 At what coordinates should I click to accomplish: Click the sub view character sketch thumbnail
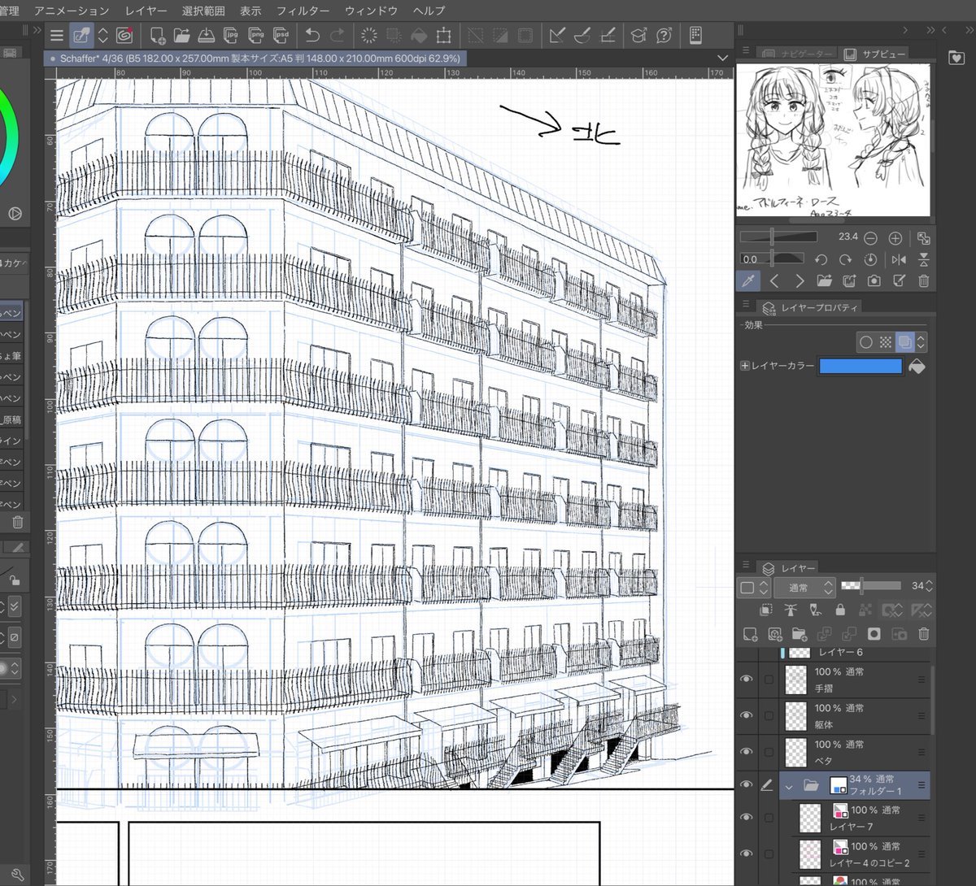[x=833, y=140]
